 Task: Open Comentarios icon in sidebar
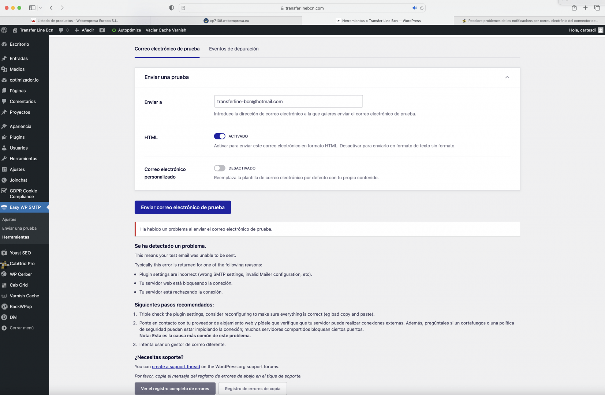[4, 101]
